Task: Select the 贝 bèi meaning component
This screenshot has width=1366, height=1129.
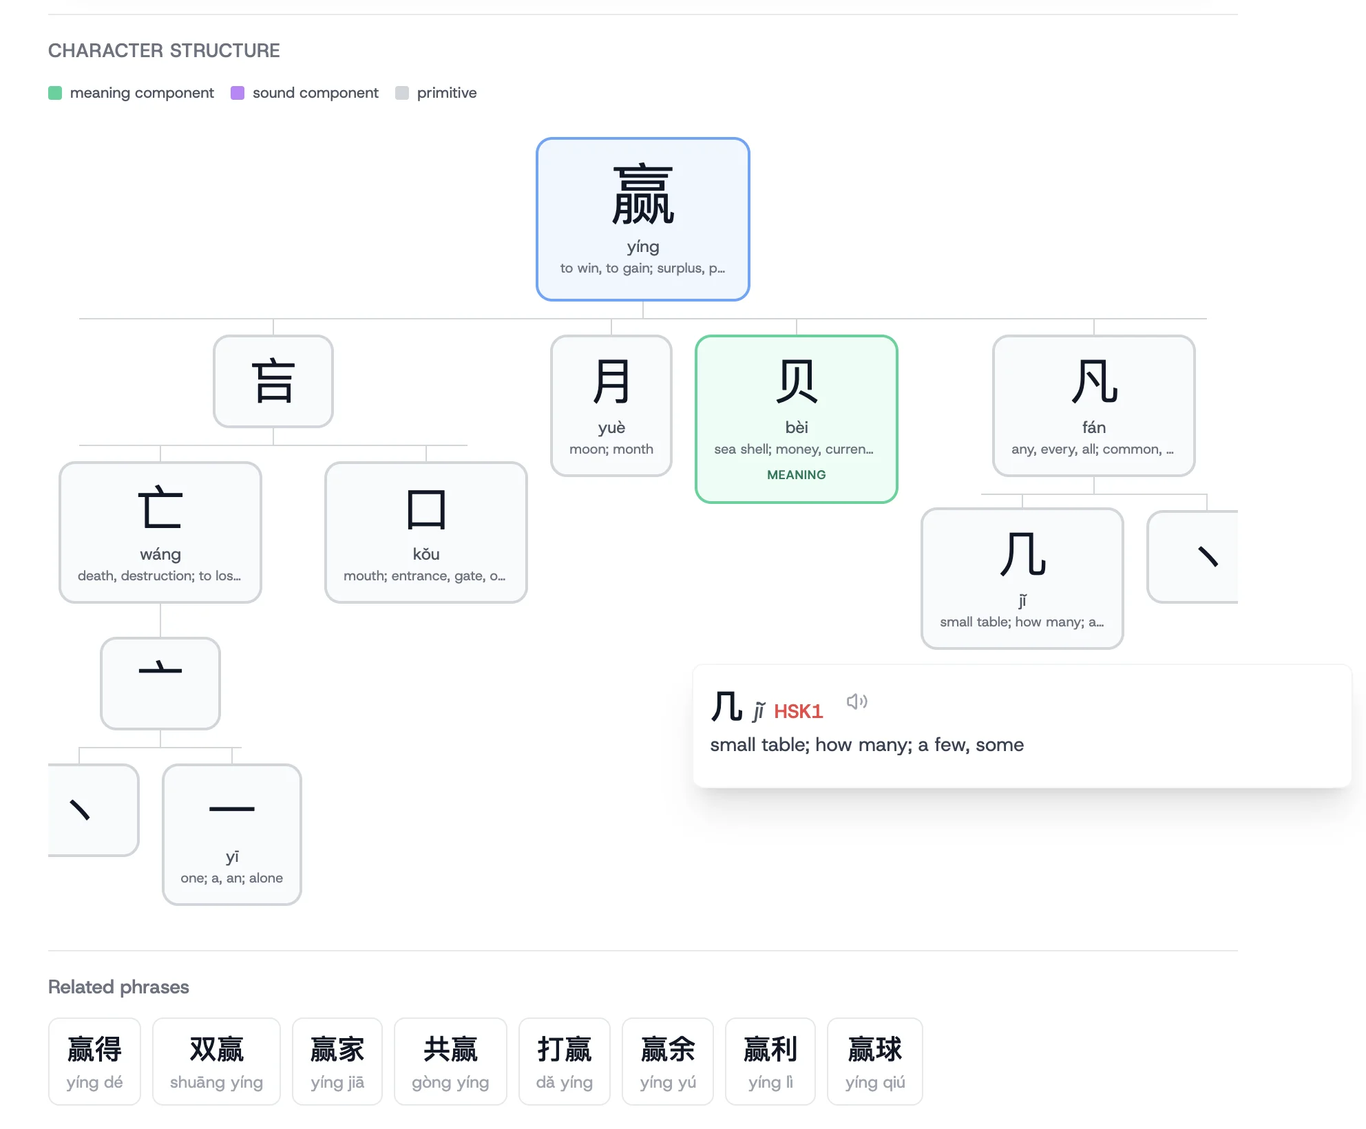Action: 796,419
